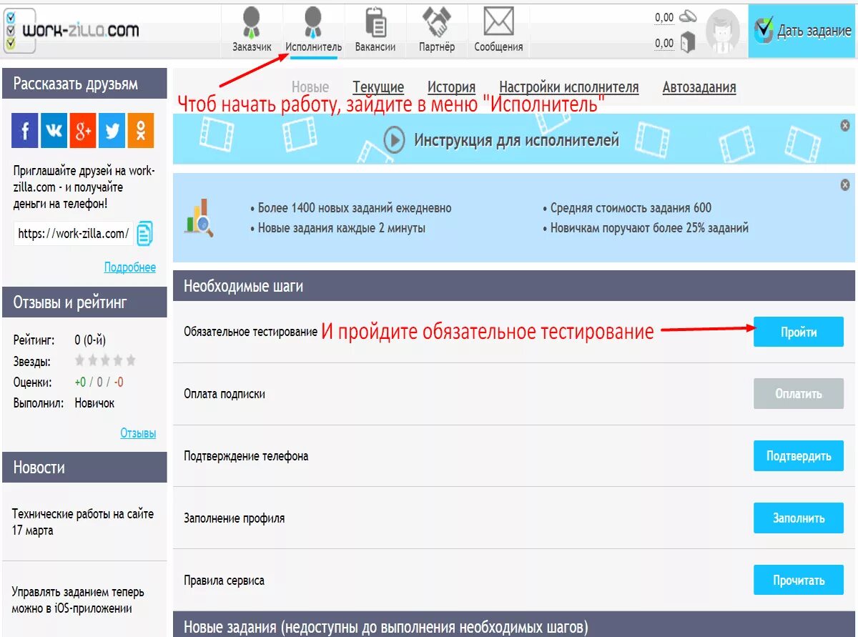858x637 pixels.
Task: Click the Правила сервиса row label
Action: (224, 580)
